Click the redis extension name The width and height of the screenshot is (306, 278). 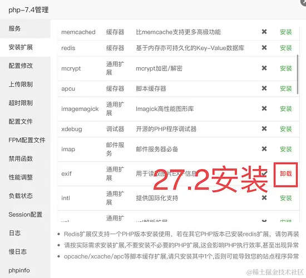pos(68,48)
